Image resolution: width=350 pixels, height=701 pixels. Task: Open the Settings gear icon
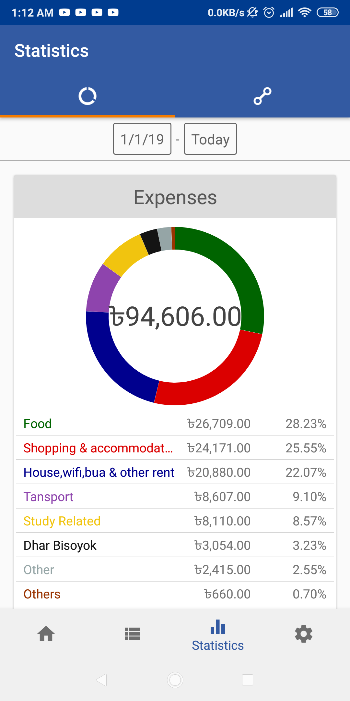tap(304, 633)
